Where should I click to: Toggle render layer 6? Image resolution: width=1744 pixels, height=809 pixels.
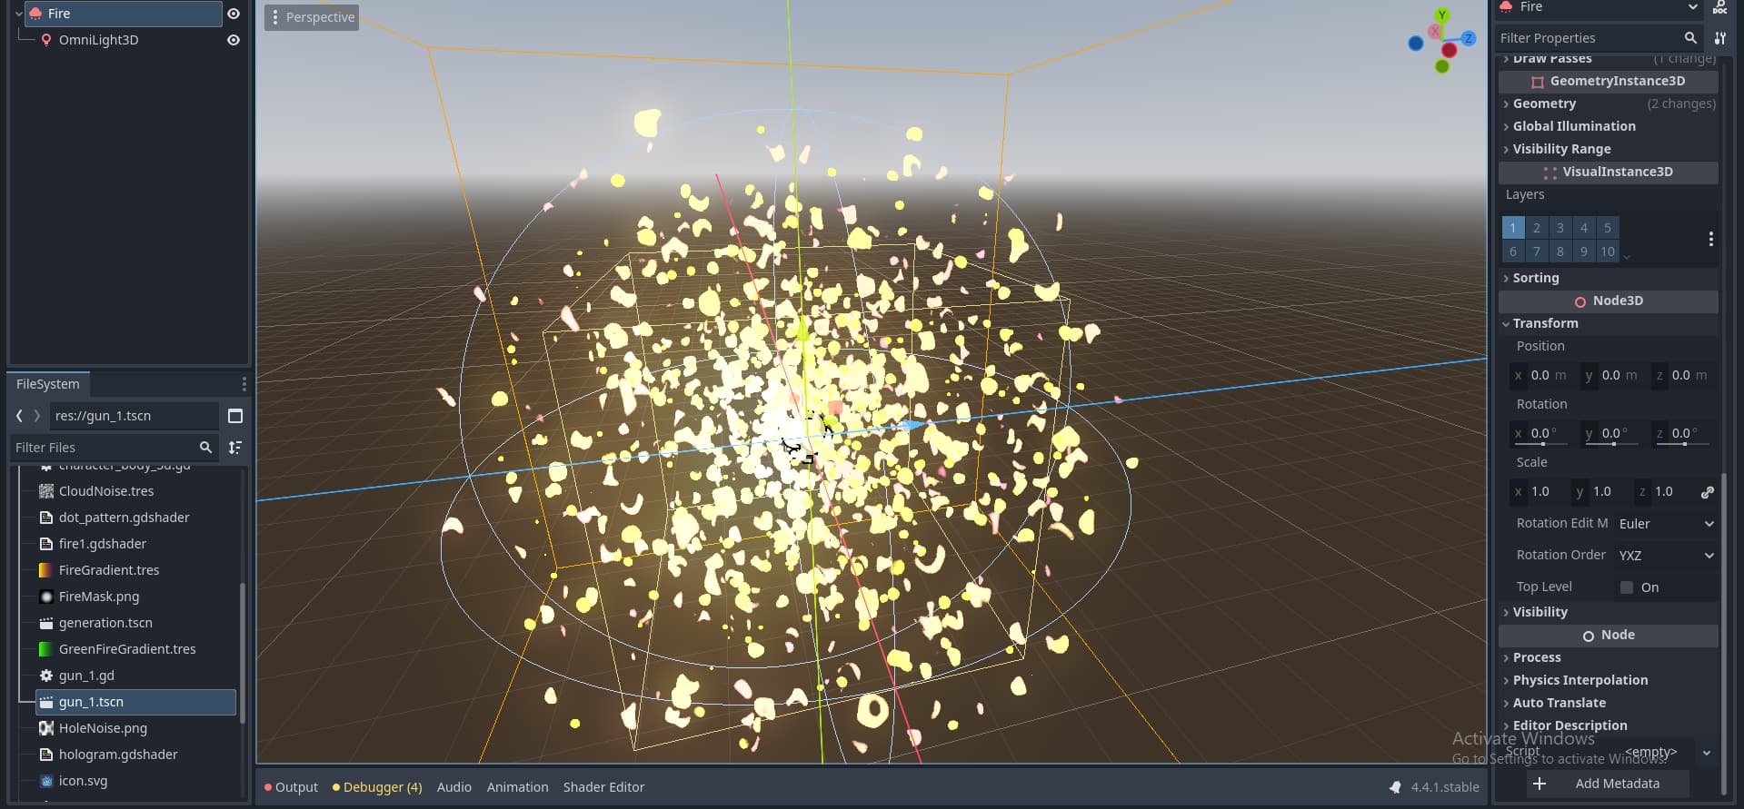click(x=1513, y=252)
